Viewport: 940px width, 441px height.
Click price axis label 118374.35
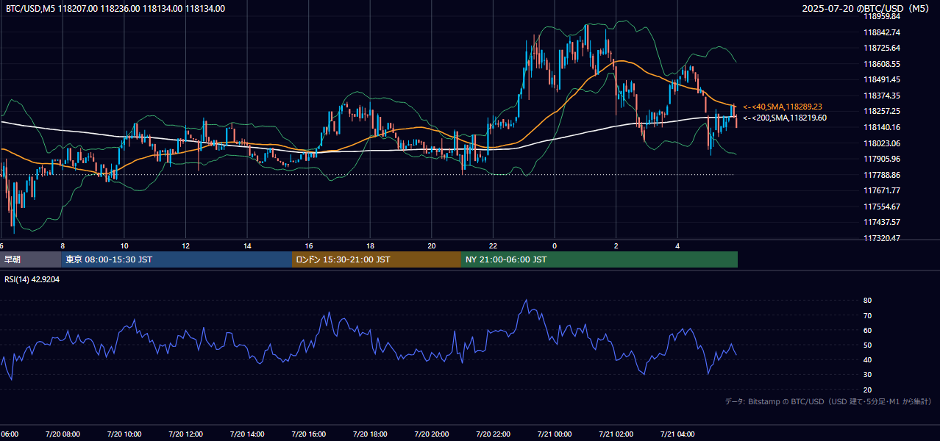point(883,96)
